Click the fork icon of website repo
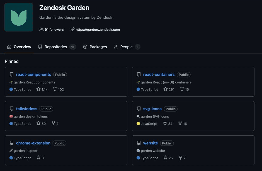 point(180,158)
